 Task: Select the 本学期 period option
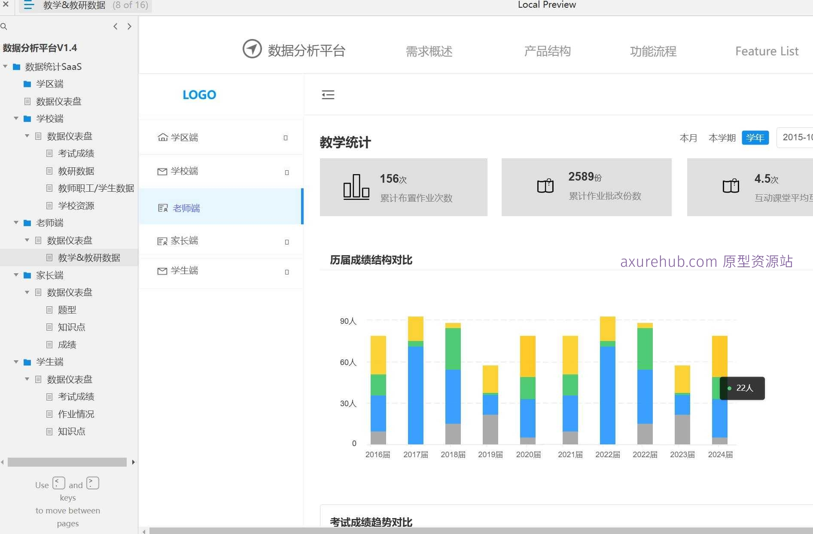pyautogui.click(x=722, y=138)
